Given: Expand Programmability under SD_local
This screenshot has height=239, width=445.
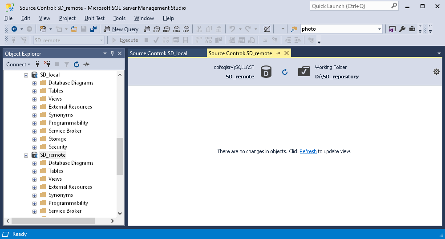Looking at the screenshot, I should pos(34,123).
